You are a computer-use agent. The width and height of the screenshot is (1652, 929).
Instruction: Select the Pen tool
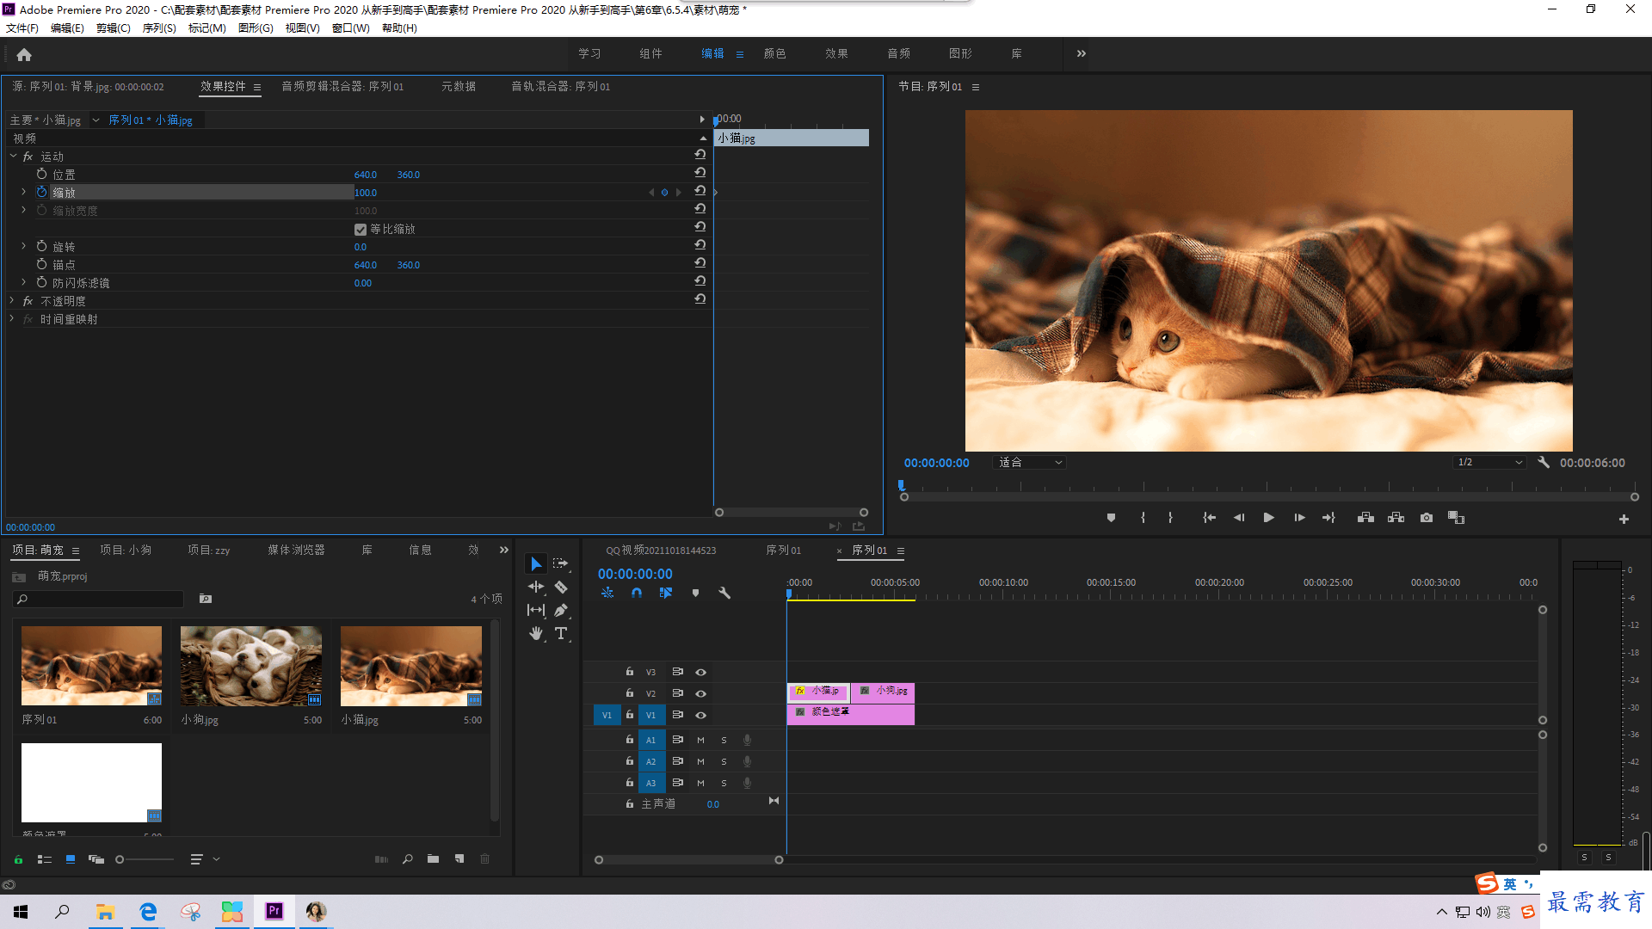pyautogui.click(x=561, y=610)
